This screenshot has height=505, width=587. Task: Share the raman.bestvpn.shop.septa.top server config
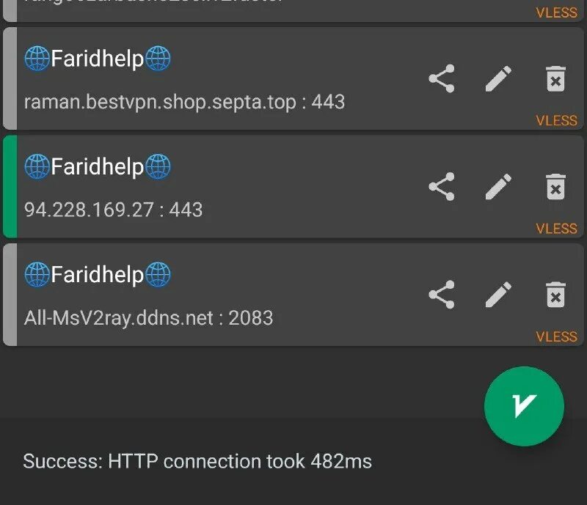441,78
